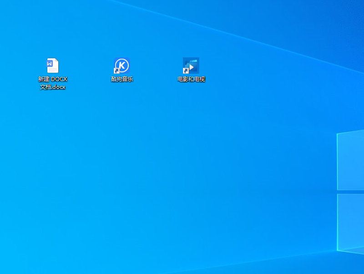This screenshot has height=274, width=364.
Task: Click the "文档.docx" label line
Action: [x=52, y=87]
